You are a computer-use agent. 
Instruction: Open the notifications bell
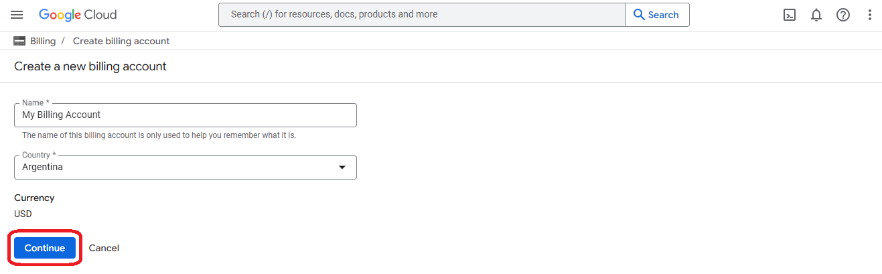point(816,15)
